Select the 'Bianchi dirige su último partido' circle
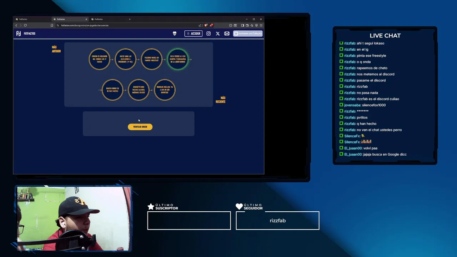Image resolution: width=457 pixels, height=257 pixels. (112, 90)
